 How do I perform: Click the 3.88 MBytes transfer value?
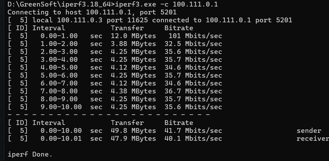(133, 44)
